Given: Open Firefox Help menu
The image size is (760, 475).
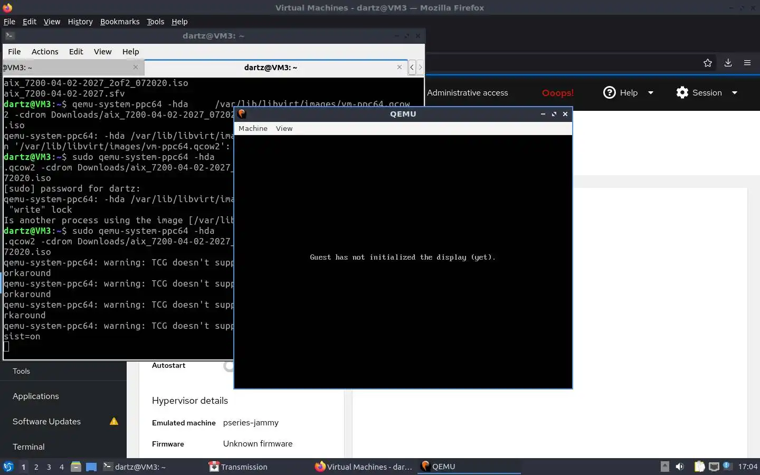Looking at the screenshot, I should click(x=179, y=22).
